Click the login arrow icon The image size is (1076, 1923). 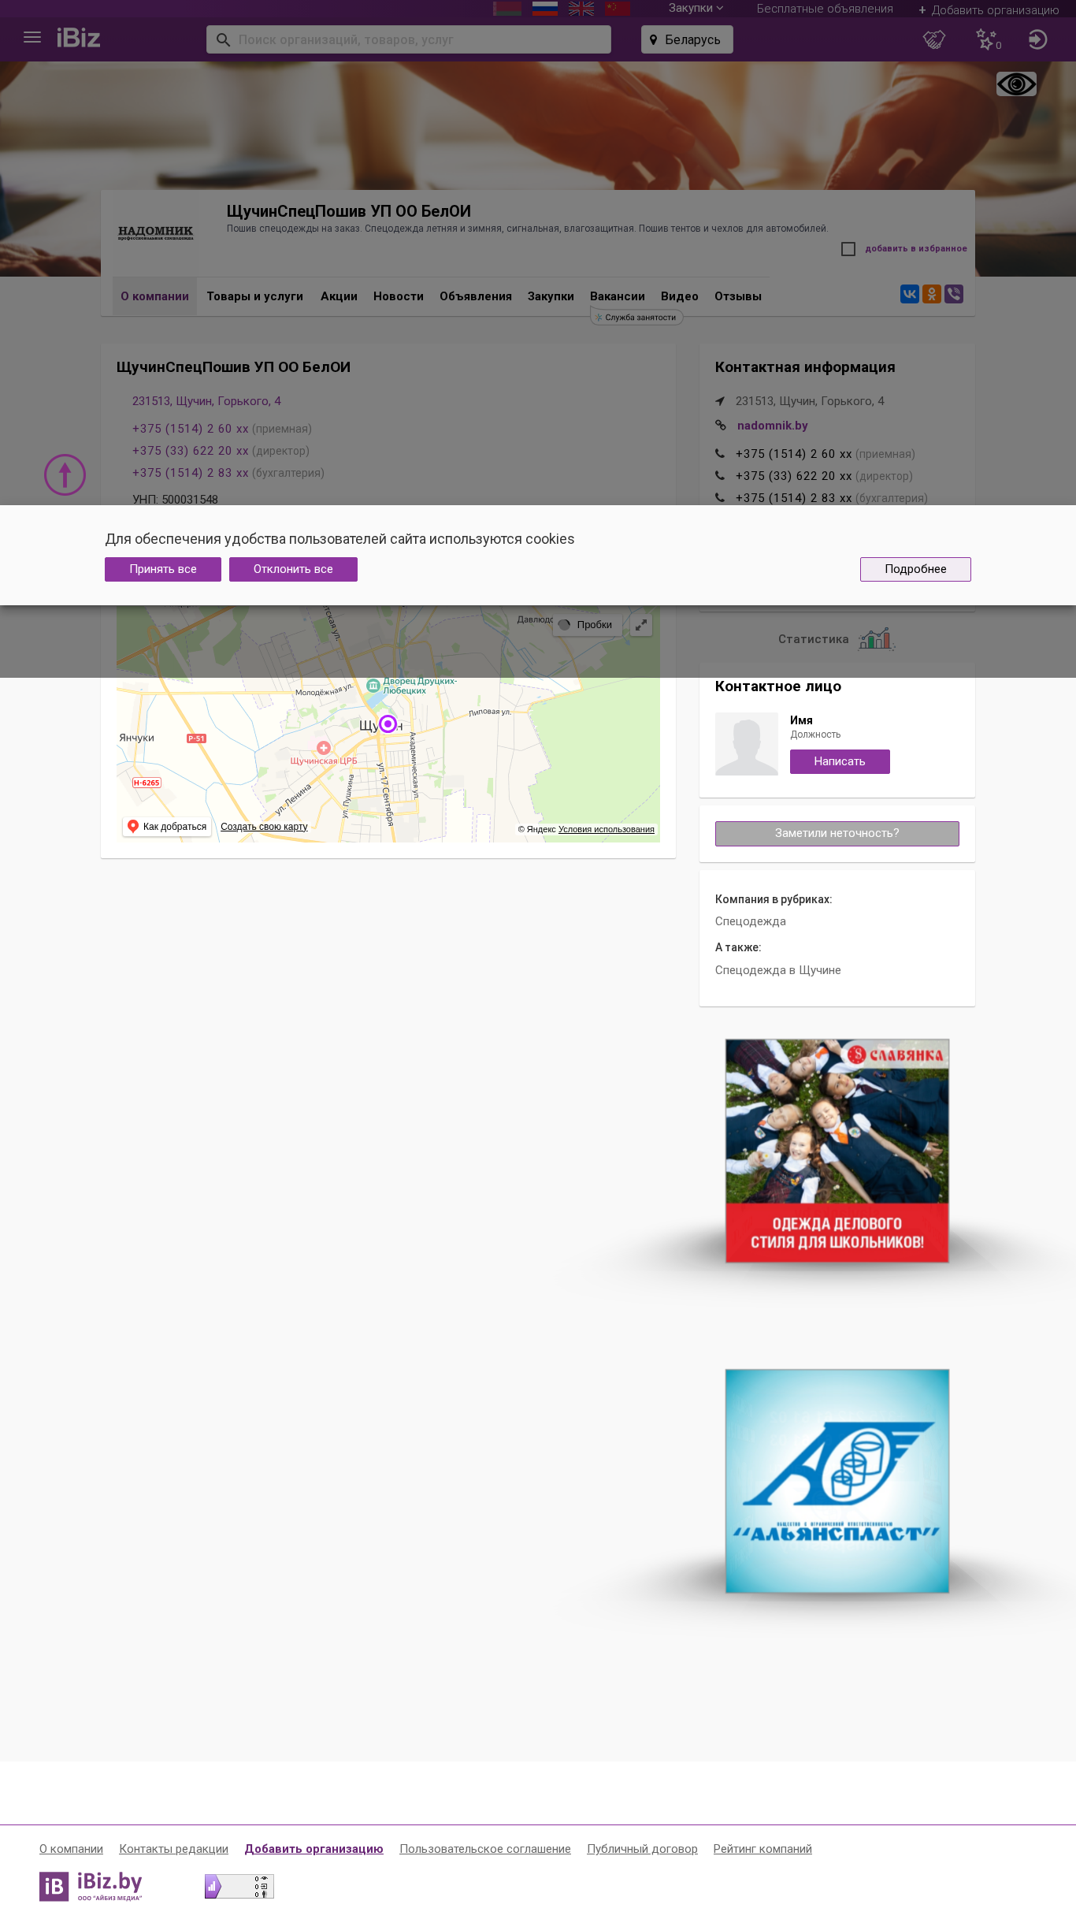1037,39
